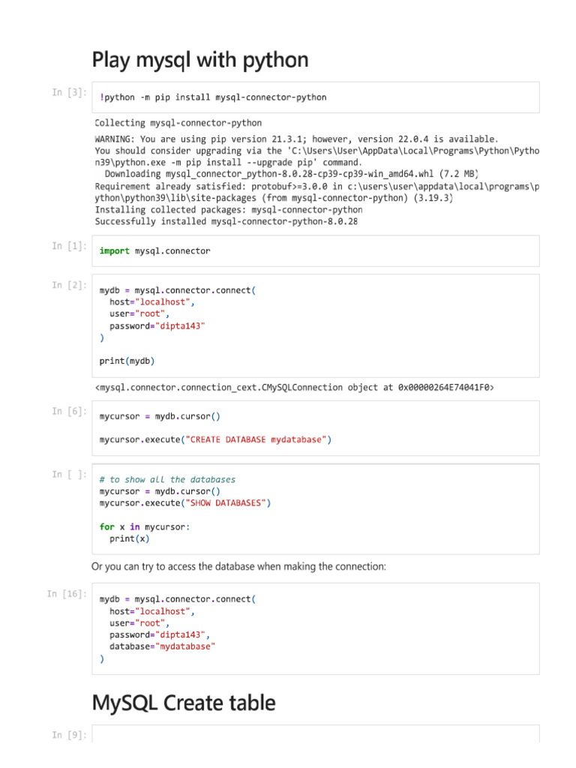Screen dimensions: 576x768
Task: Click the 'Play mysql with python' heading
Action: (x=200, y=60)
